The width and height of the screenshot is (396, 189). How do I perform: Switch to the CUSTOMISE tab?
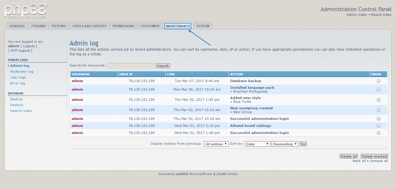150,26
